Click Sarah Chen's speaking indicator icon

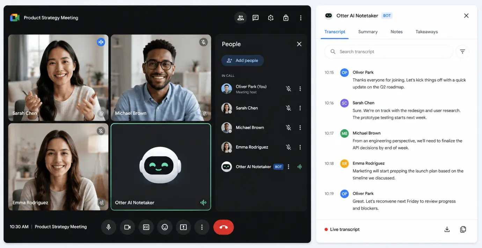[x=101, y=42]
